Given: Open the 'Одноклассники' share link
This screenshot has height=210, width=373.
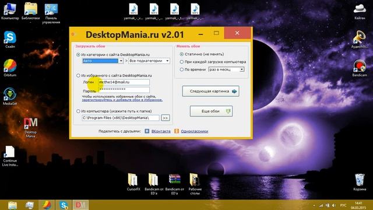Looking at the screenshot, I should (x=194, y=131).
